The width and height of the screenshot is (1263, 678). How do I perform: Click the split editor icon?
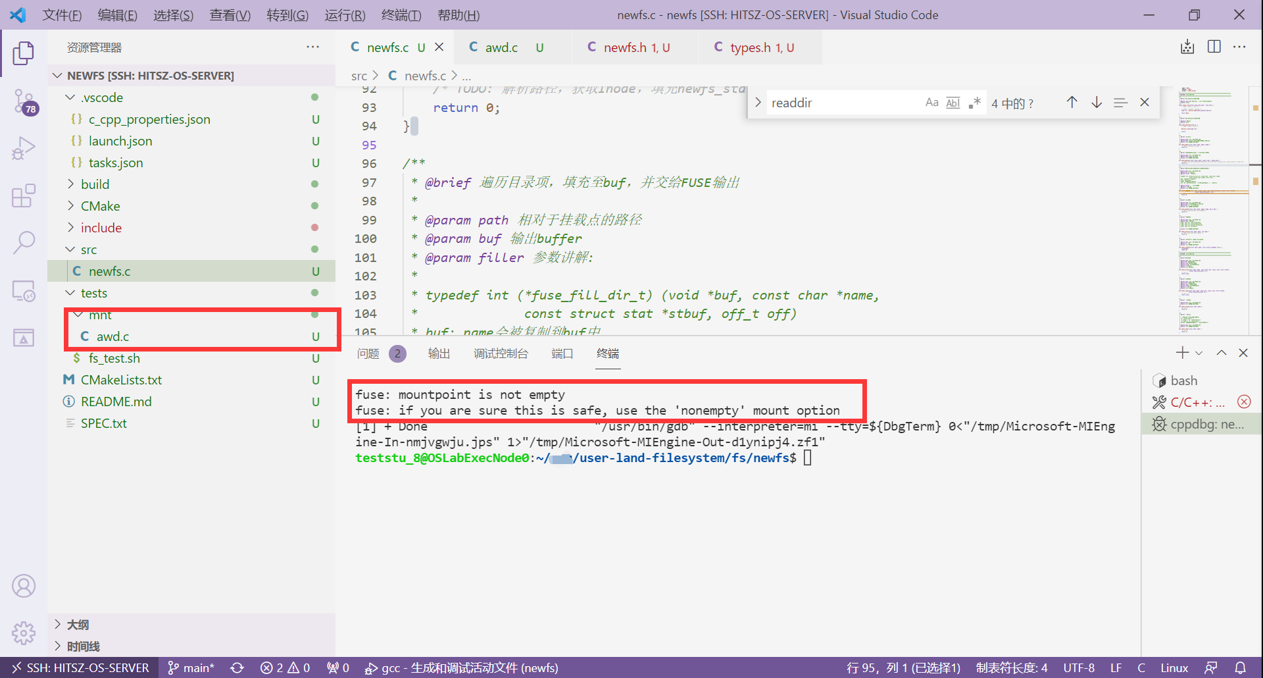[1214, 47]
